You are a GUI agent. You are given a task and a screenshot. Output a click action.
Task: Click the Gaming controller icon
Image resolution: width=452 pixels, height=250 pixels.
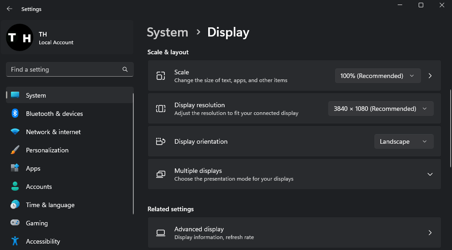(15, 223)
